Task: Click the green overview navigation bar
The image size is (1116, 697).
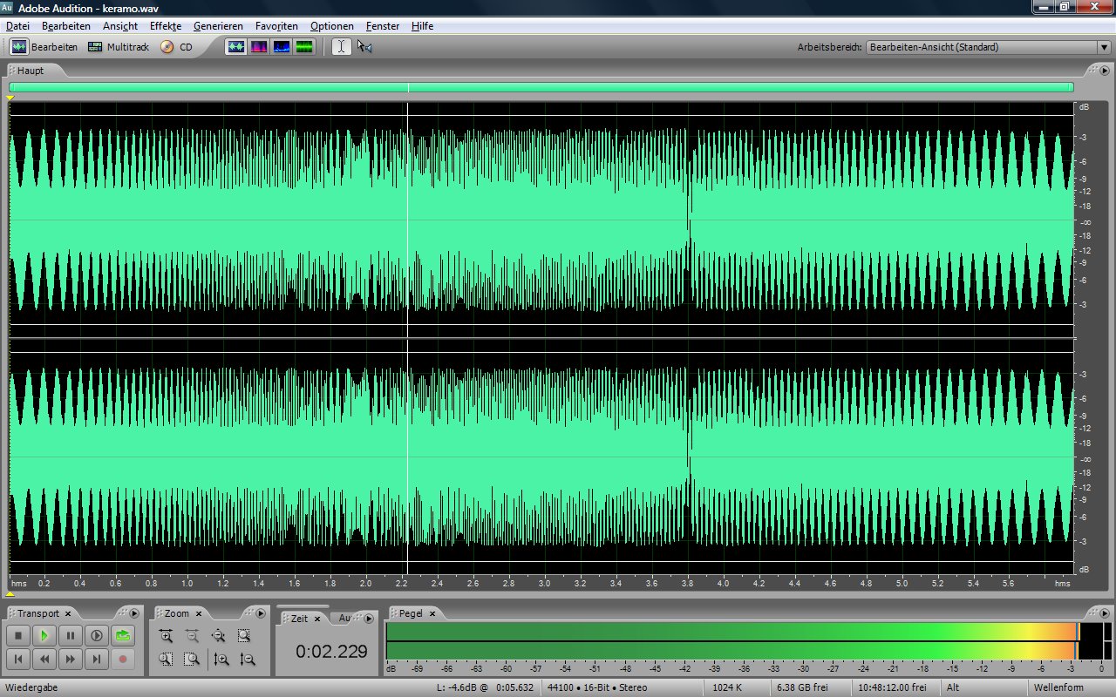Action: (x=541, y=87)
